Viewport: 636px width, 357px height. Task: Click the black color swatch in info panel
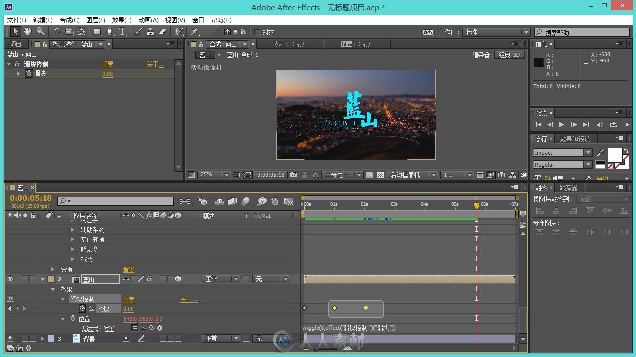point(539,62)
